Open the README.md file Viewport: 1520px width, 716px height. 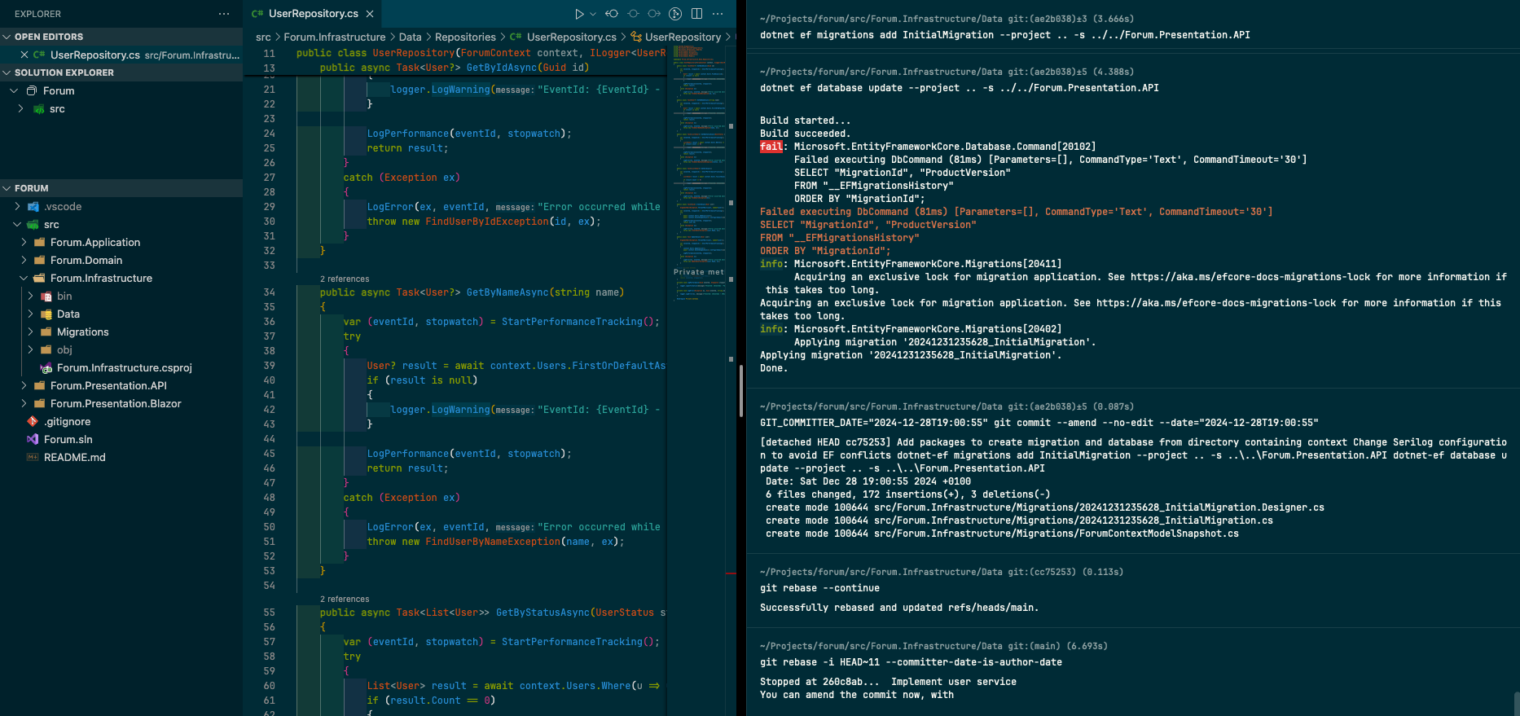74,457
